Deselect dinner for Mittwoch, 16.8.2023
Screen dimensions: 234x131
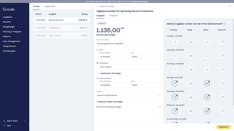point(207,111)
